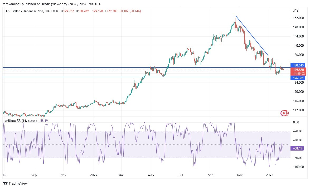The width and height of the screenshot is (310, 188).
Task: Click the red 129.580 current price label
Action: click(x=299, y=69)
